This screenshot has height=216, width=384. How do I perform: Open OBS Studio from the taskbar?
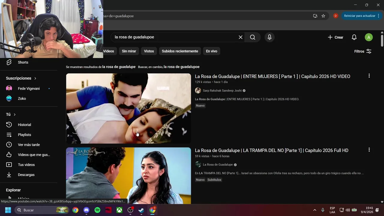tap(130, 210)
